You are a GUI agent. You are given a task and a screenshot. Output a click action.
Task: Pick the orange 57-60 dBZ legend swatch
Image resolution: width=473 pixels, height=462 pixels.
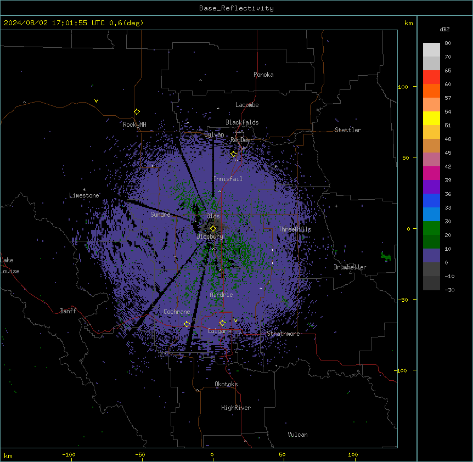[431, 91]
